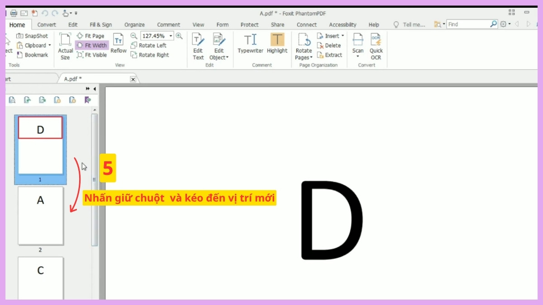Run Quick OCR on document
The width and height of the screenshot is (543, 305).
pyautogui.click(x=376, y=46)
